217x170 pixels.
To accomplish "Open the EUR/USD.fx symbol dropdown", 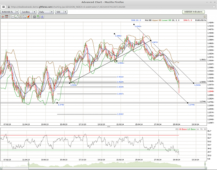I will pos(10,12).
